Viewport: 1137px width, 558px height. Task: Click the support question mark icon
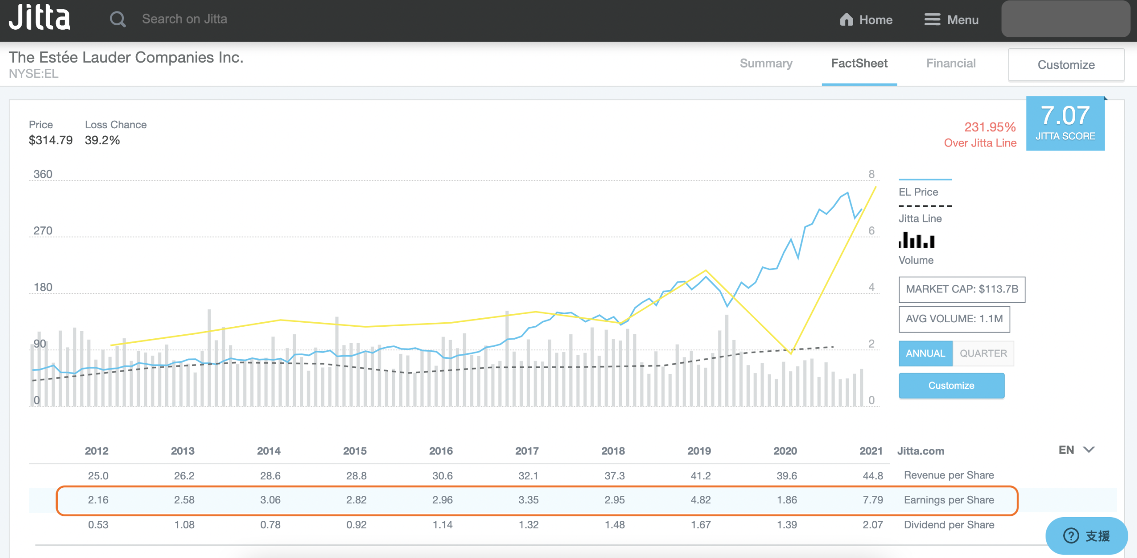pyautogui.click(x=1071, y=536)
